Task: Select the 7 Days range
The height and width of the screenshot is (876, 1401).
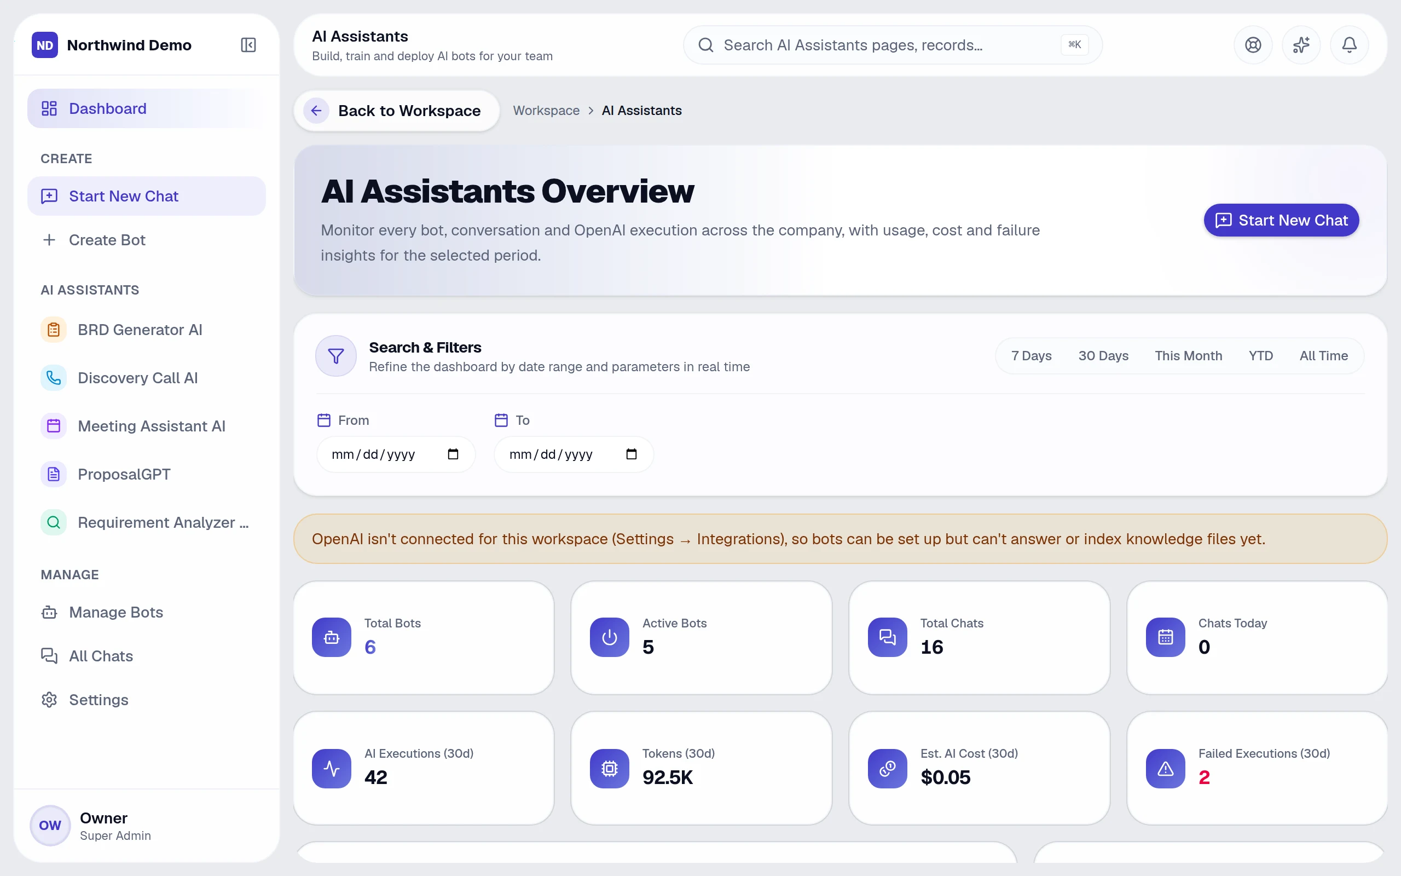Action: coord(1031,356)
